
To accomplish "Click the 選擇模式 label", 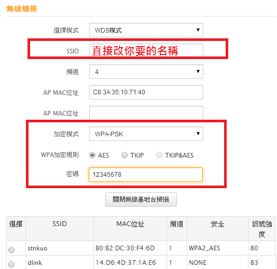I will 66,31.
